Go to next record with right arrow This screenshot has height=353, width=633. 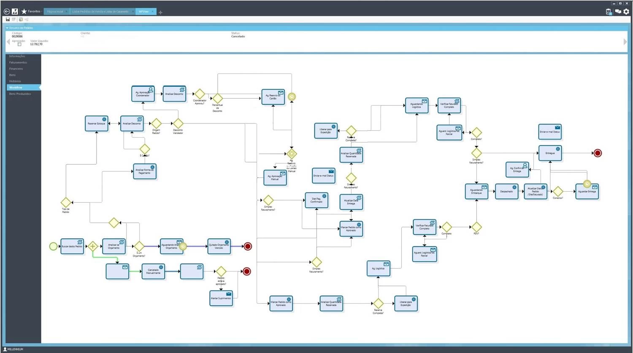point(625,41)
